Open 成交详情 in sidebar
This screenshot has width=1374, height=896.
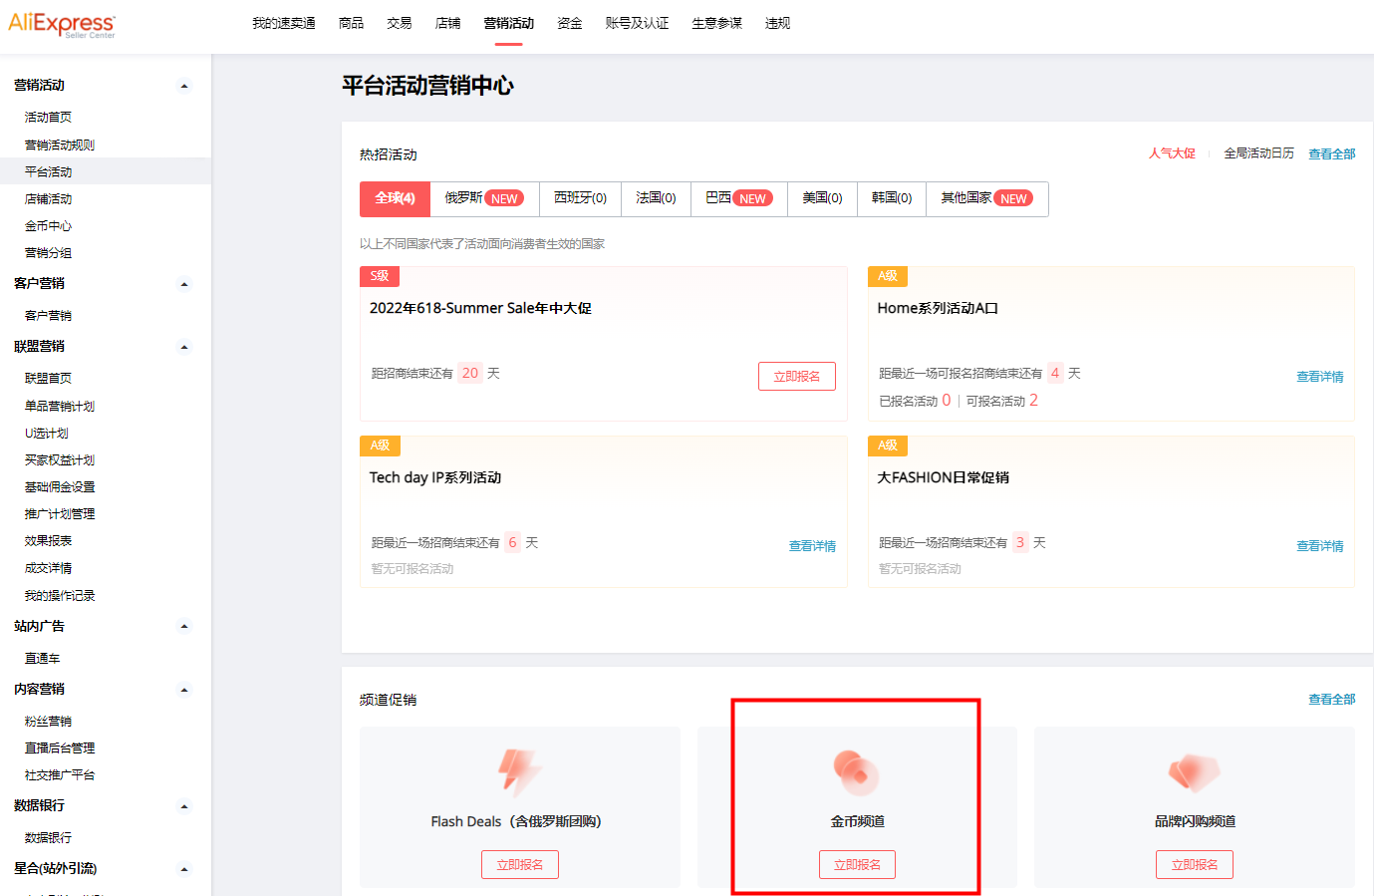[48, 568]
